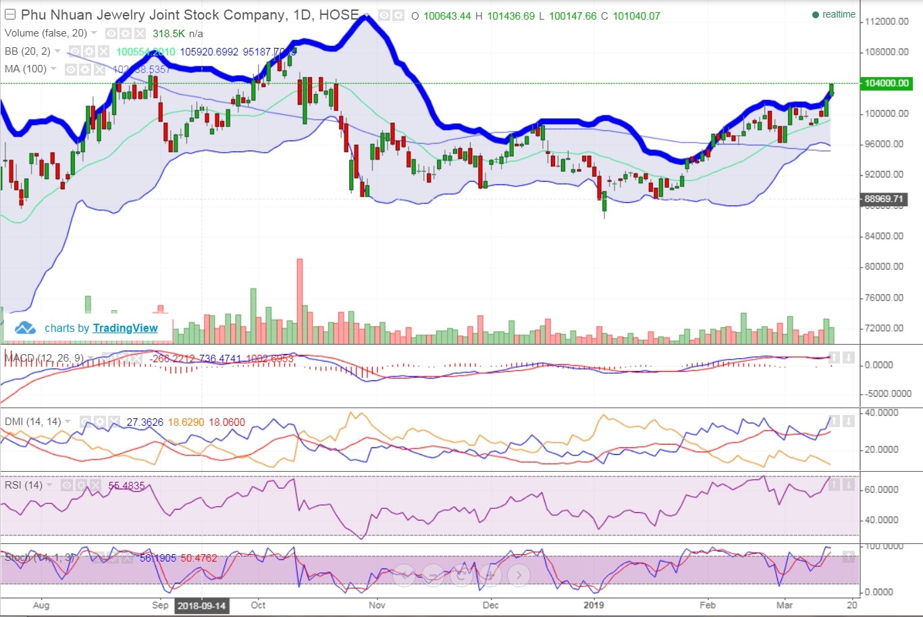Click the 2019 label on the time axis
Screen dimensions: 923x617
[x=595, y=605]
